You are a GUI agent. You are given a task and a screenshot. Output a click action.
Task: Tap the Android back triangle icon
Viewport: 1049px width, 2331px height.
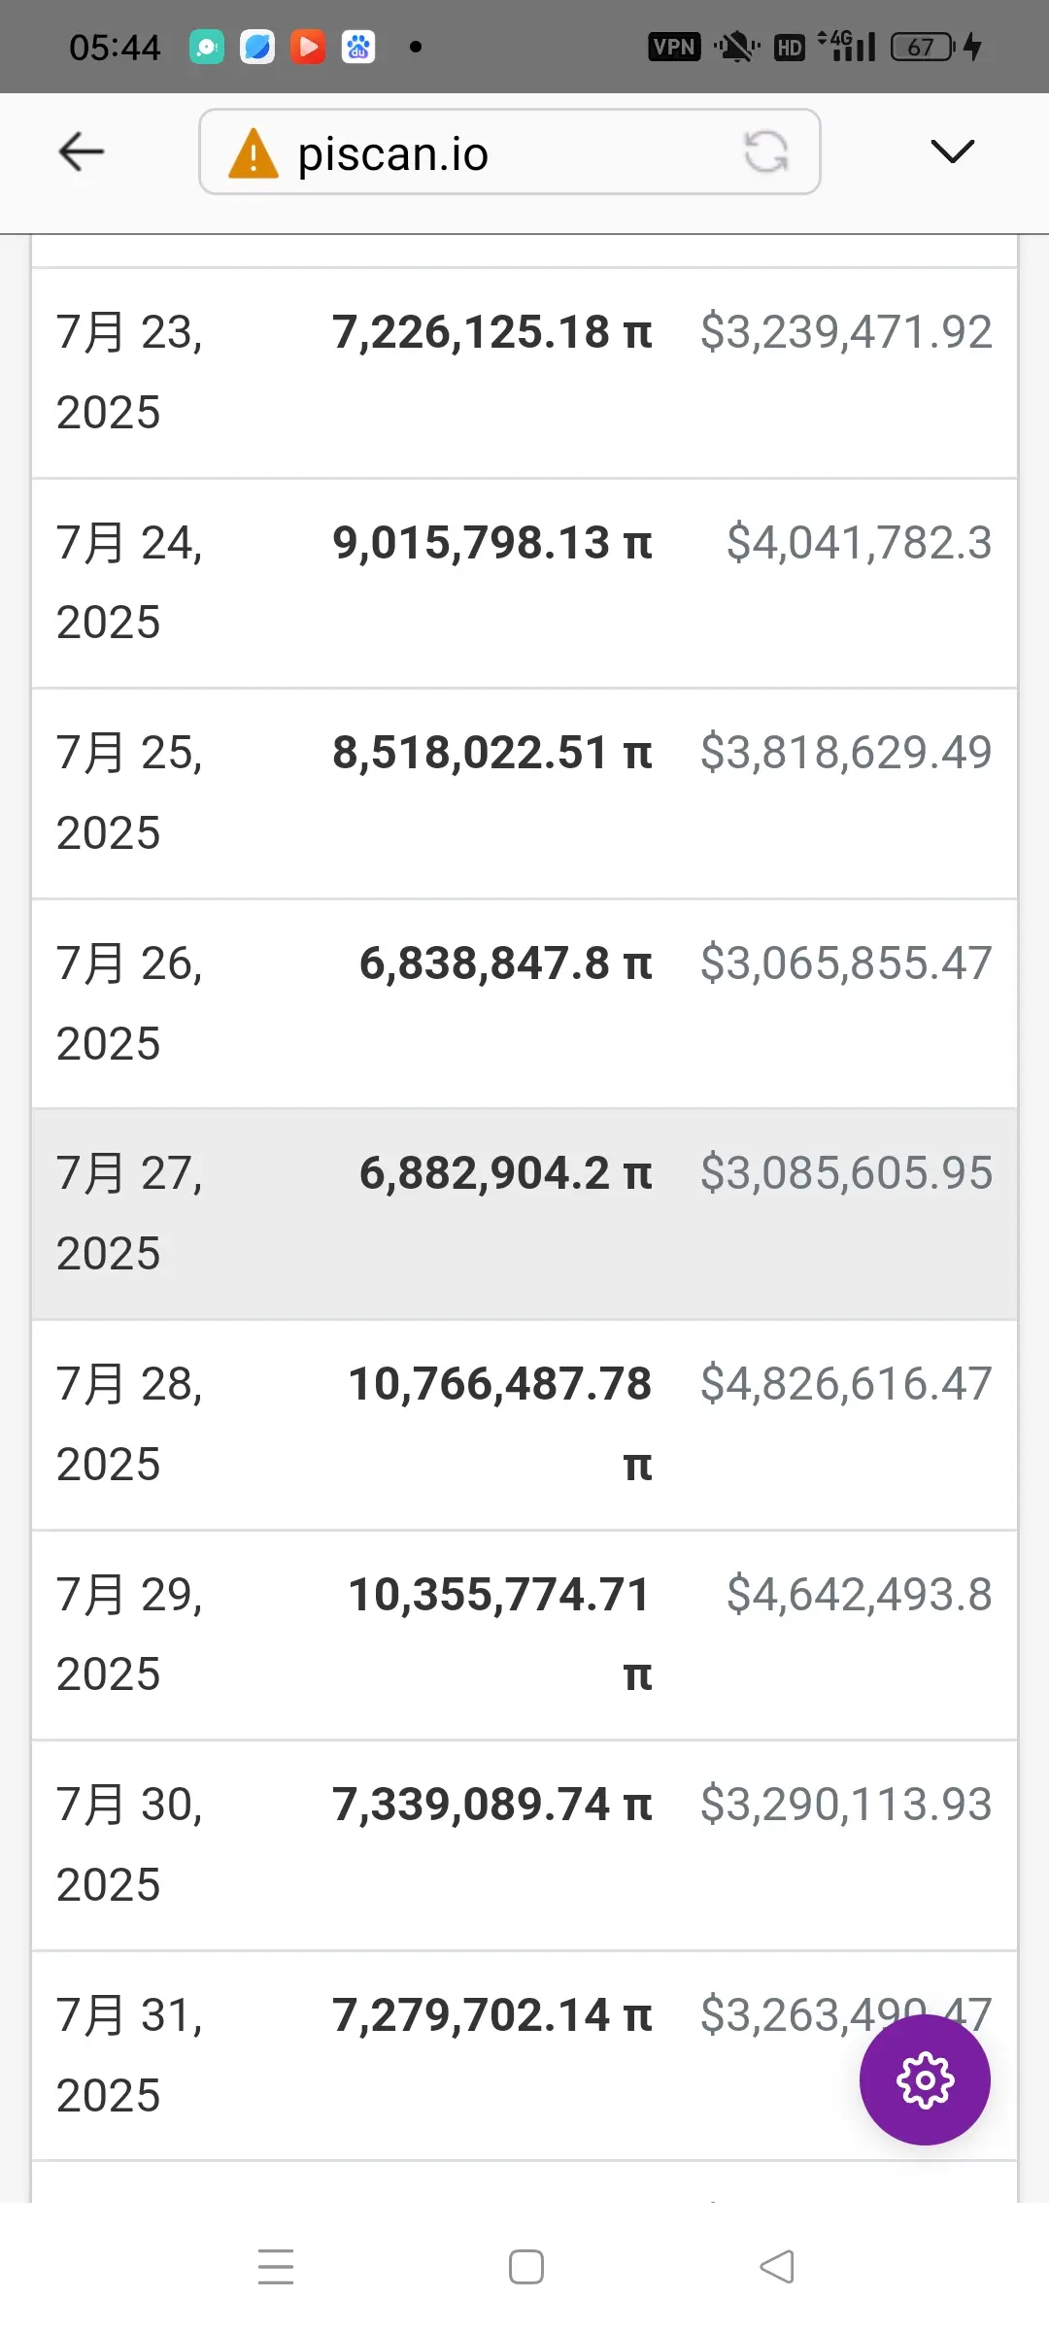pyautogui.click(x=777, y=2267)
